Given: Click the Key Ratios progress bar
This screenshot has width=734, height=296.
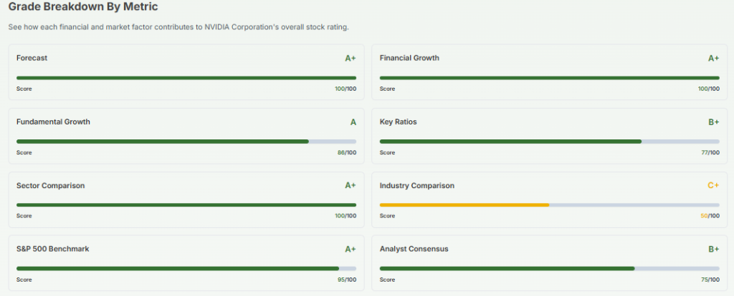Looking at the screenshot, I should pos(550,142).
